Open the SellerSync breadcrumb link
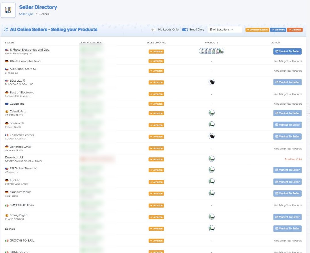 (26, 14)
